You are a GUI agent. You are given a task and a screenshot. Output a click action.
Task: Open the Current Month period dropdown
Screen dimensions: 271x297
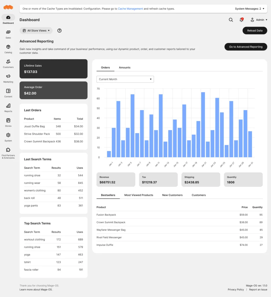tap(125, 79)
